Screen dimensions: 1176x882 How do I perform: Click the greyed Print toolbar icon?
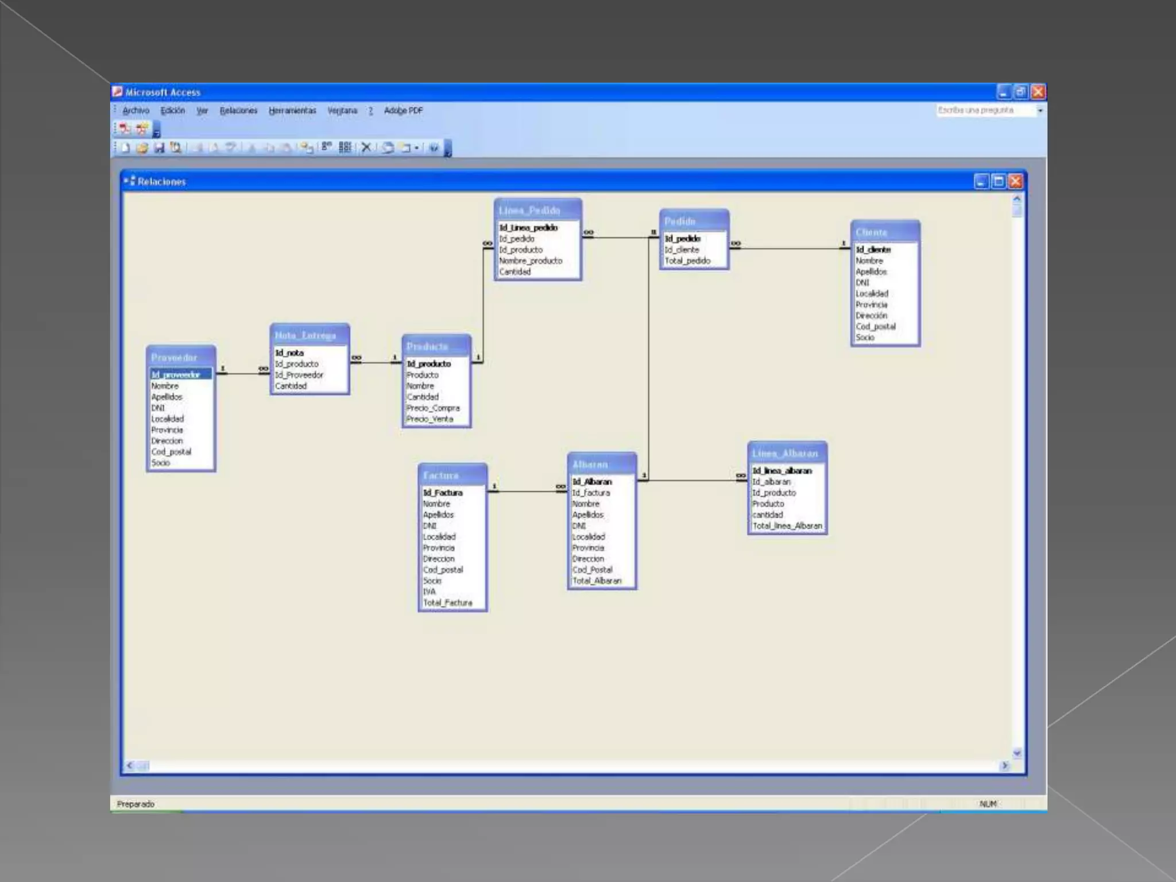click(x=198, y=148)
